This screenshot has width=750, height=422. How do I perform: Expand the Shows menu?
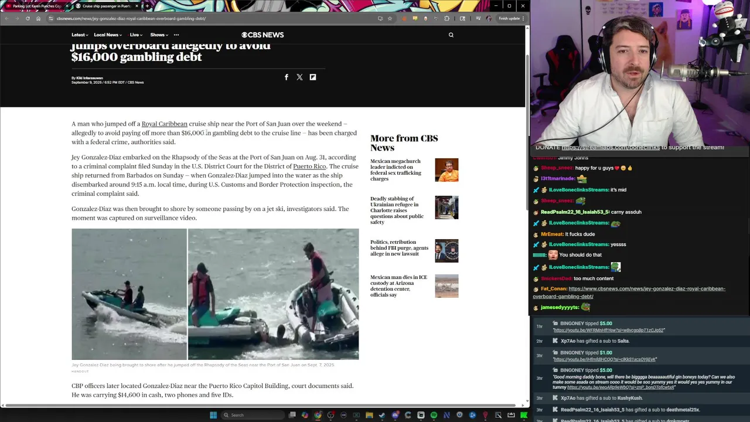coord(159,35)
